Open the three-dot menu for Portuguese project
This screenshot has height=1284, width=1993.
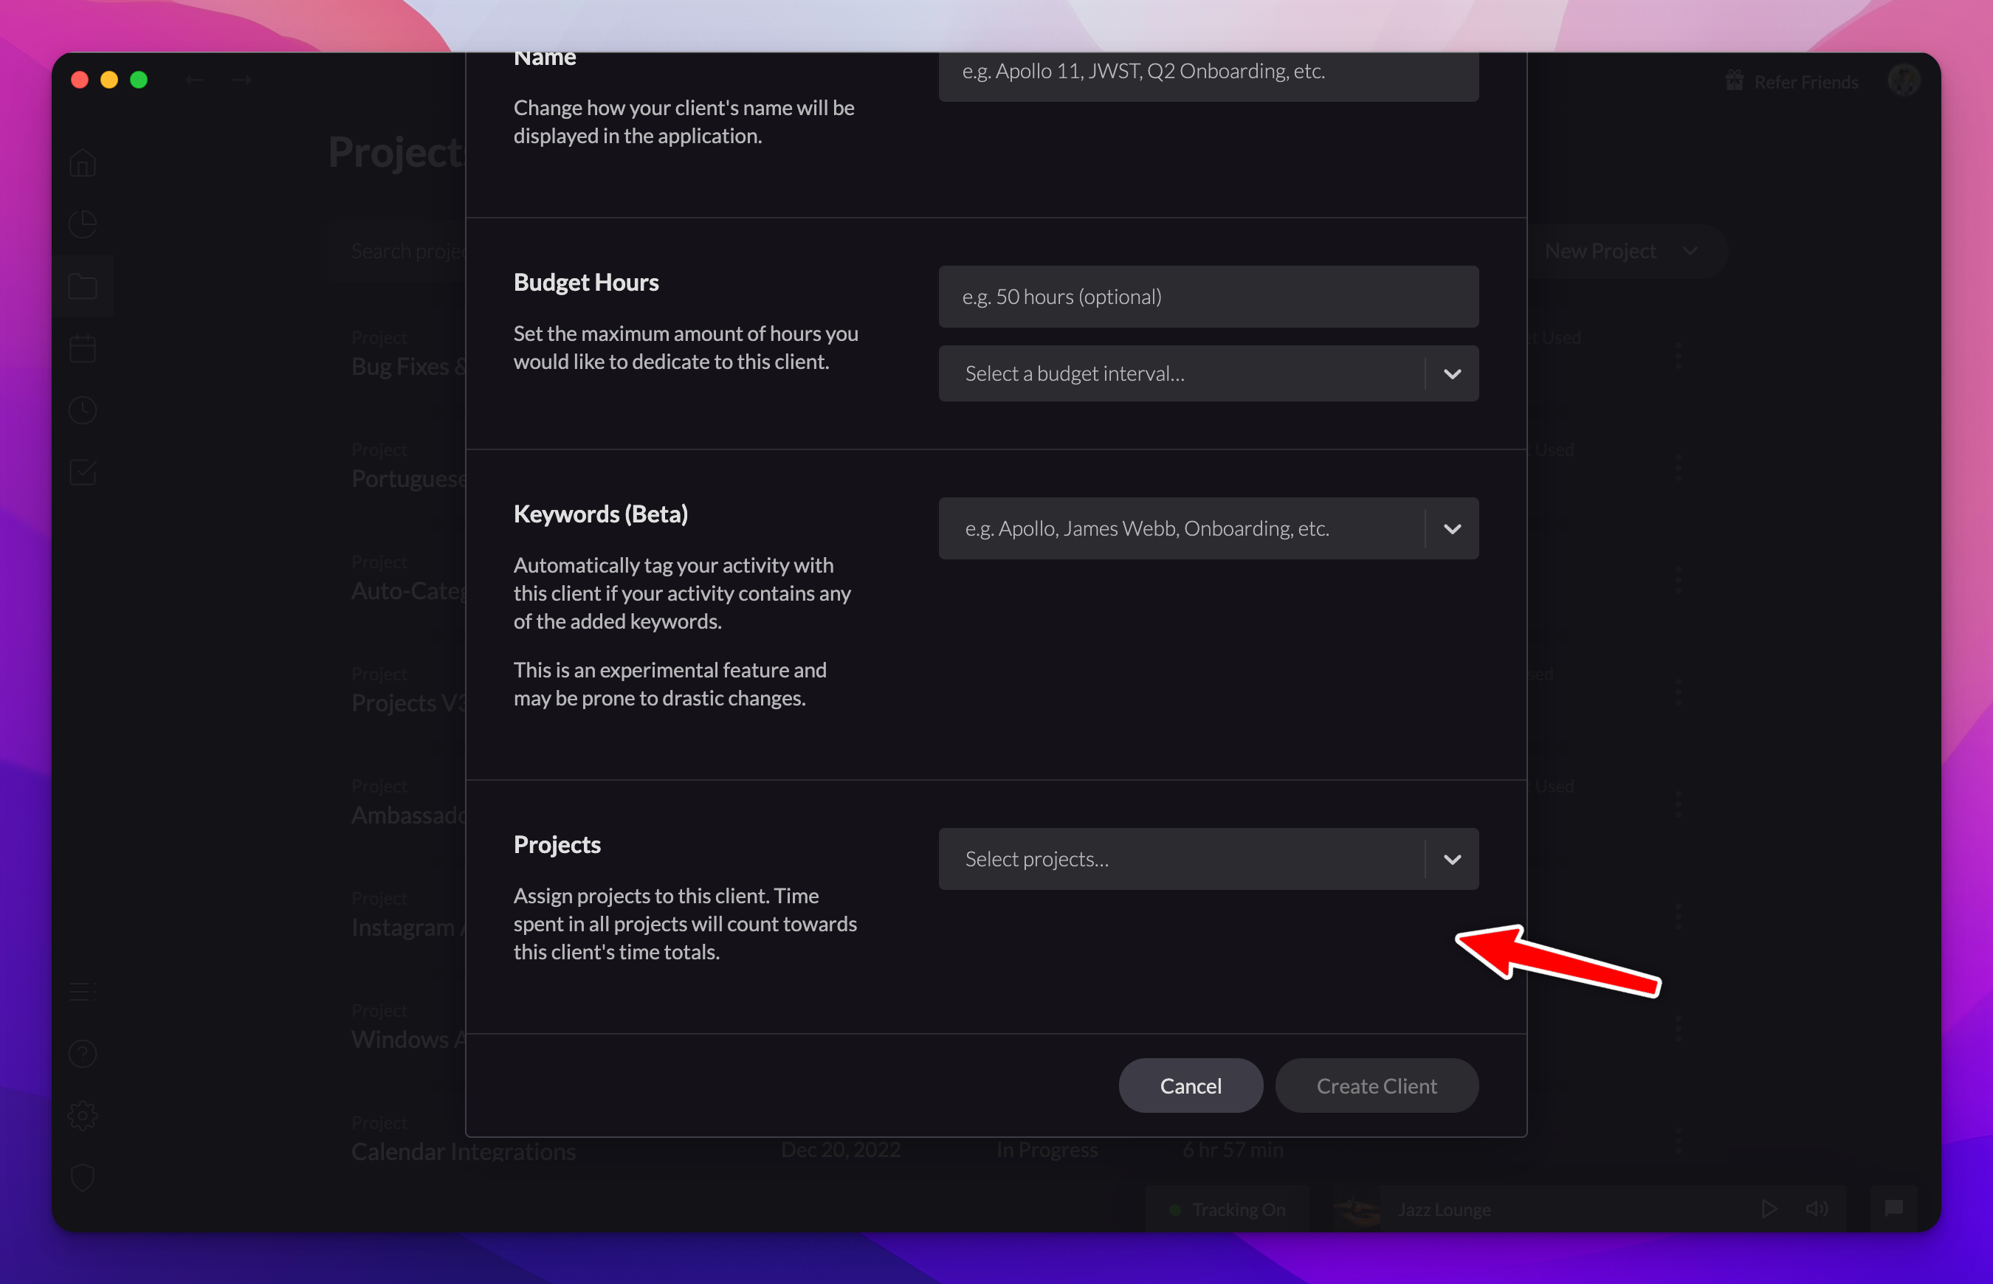(x=1678, y=468)
